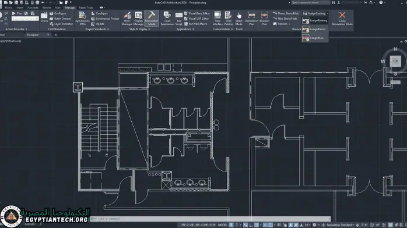Open CAD Standards Configure

coord(58,13)
